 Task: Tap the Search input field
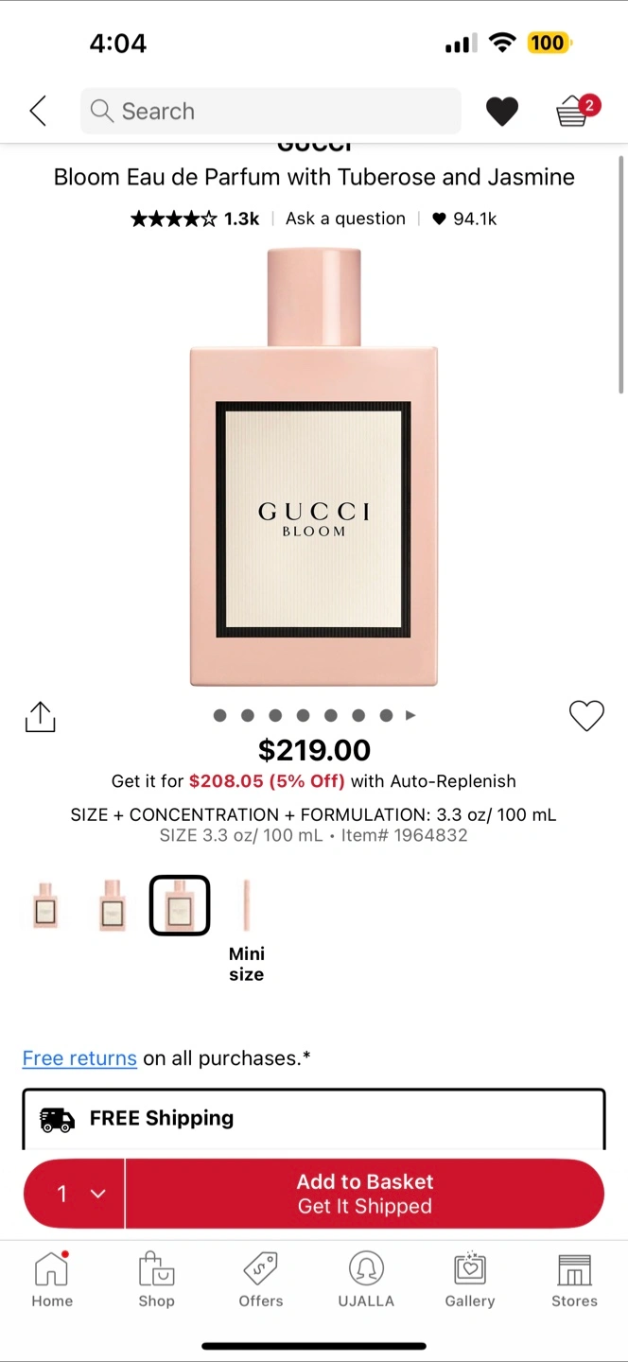270,112
